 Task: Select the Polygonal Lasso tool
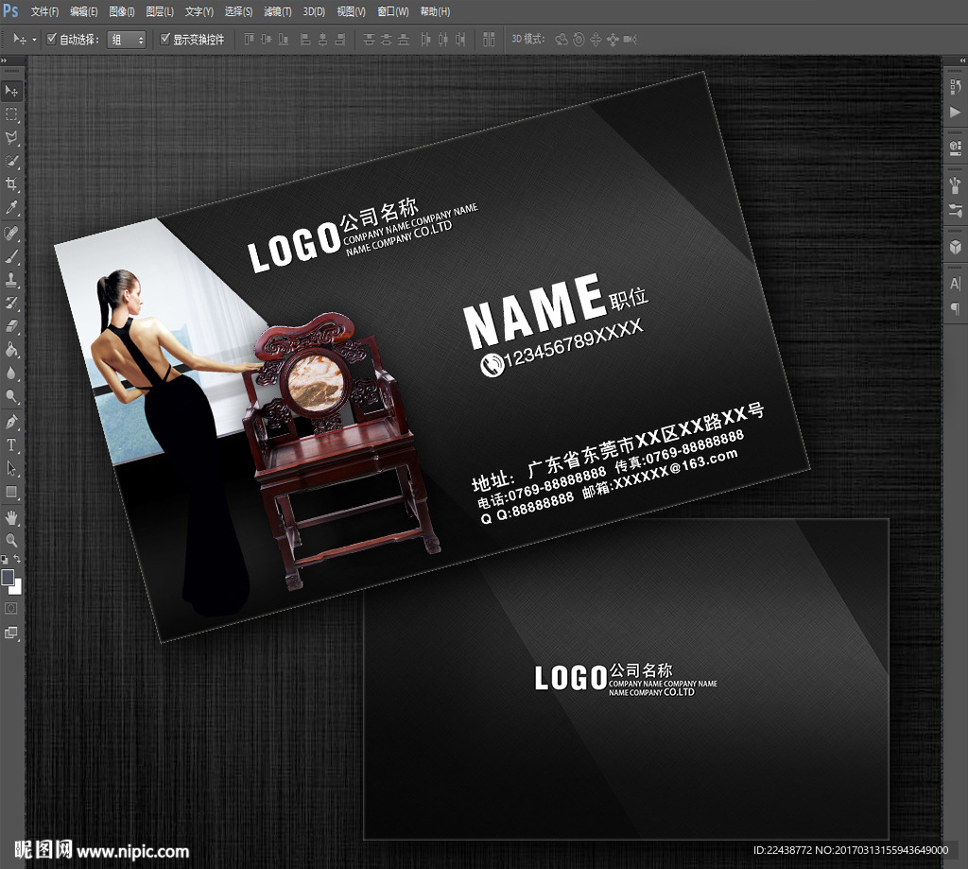click(11, 138)
